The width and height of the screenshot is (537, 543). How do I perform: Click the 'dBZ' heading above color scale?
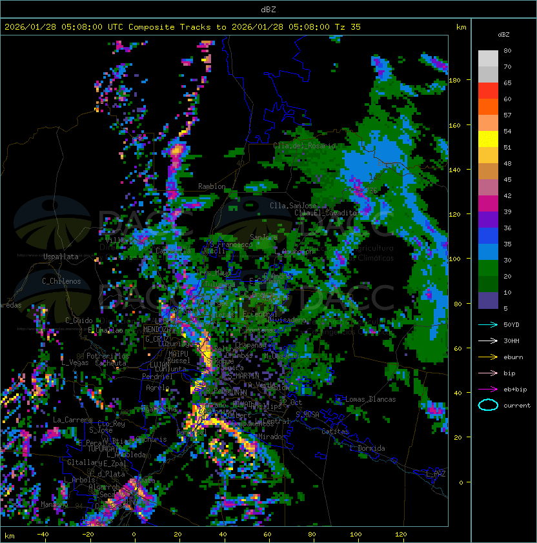click(503, 35)
